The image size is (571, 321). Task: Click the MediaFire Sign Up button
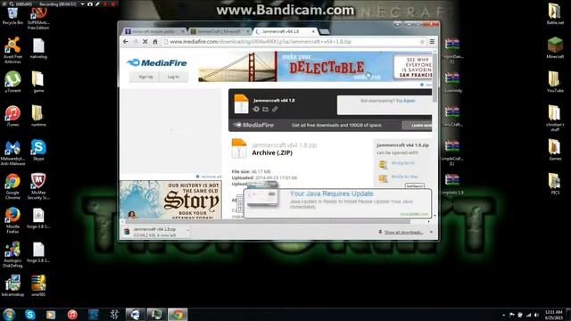(145, 77)
